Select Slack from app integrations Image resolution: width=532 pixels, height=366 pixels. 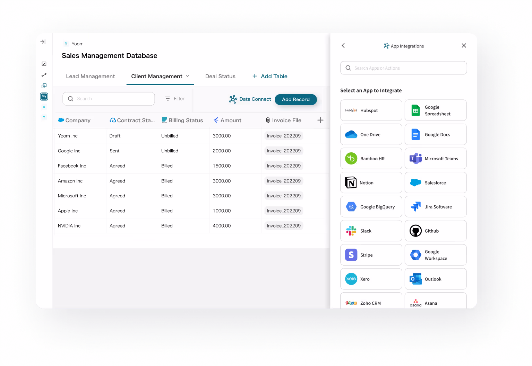click(x=371, y=231)
